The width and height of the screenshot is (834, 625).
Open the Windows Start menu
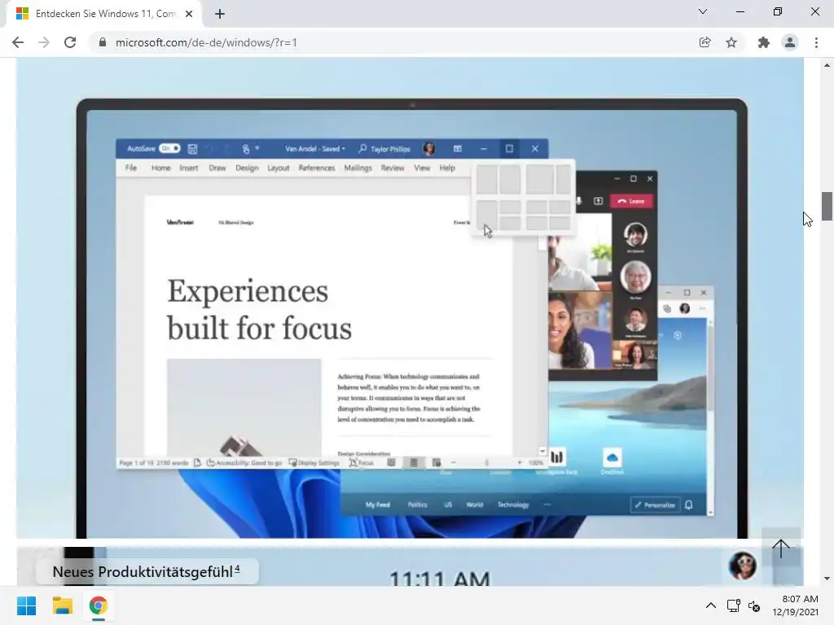pyautogui.click(x=27, y=605)
